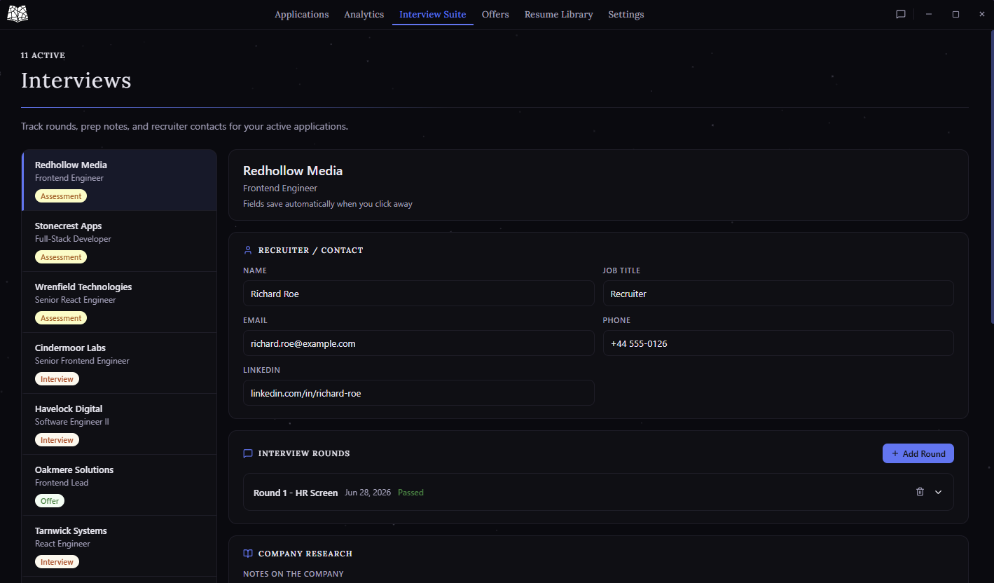Open the Applications tab
This screenshot has height=583, width=994.
[x=302, y=14]
